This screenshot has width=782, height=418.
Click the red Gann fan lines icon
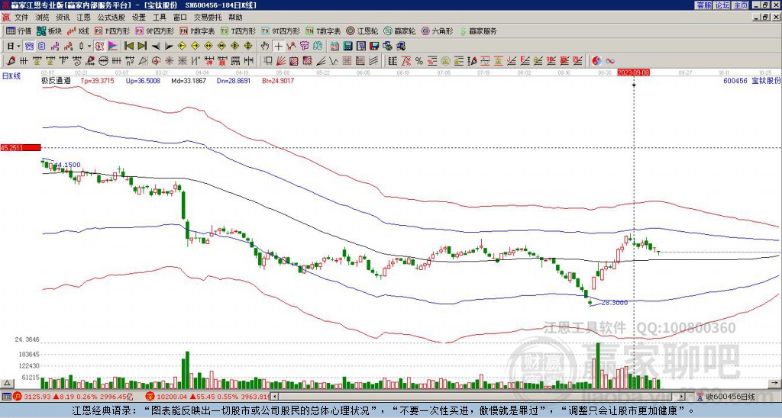pyautogui.click(x=281, y=61)
